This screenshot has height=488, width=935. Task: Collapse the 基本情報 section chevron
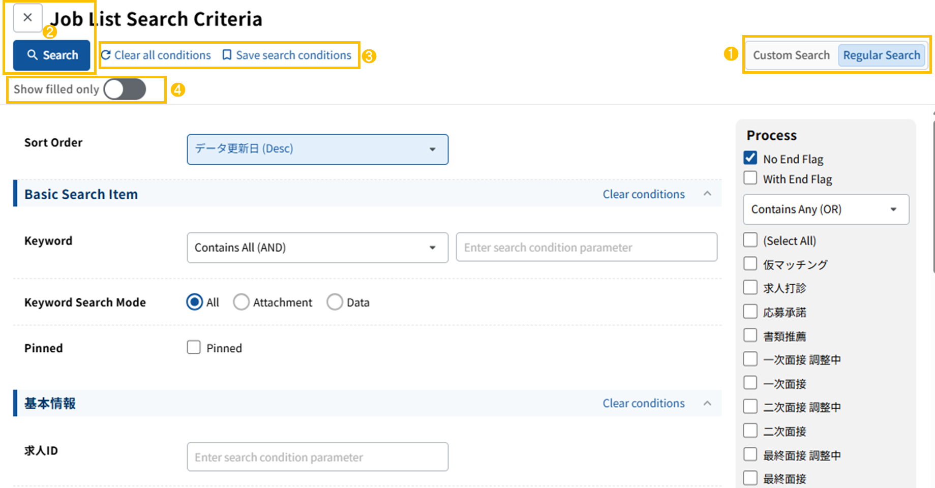click(707, 403)
